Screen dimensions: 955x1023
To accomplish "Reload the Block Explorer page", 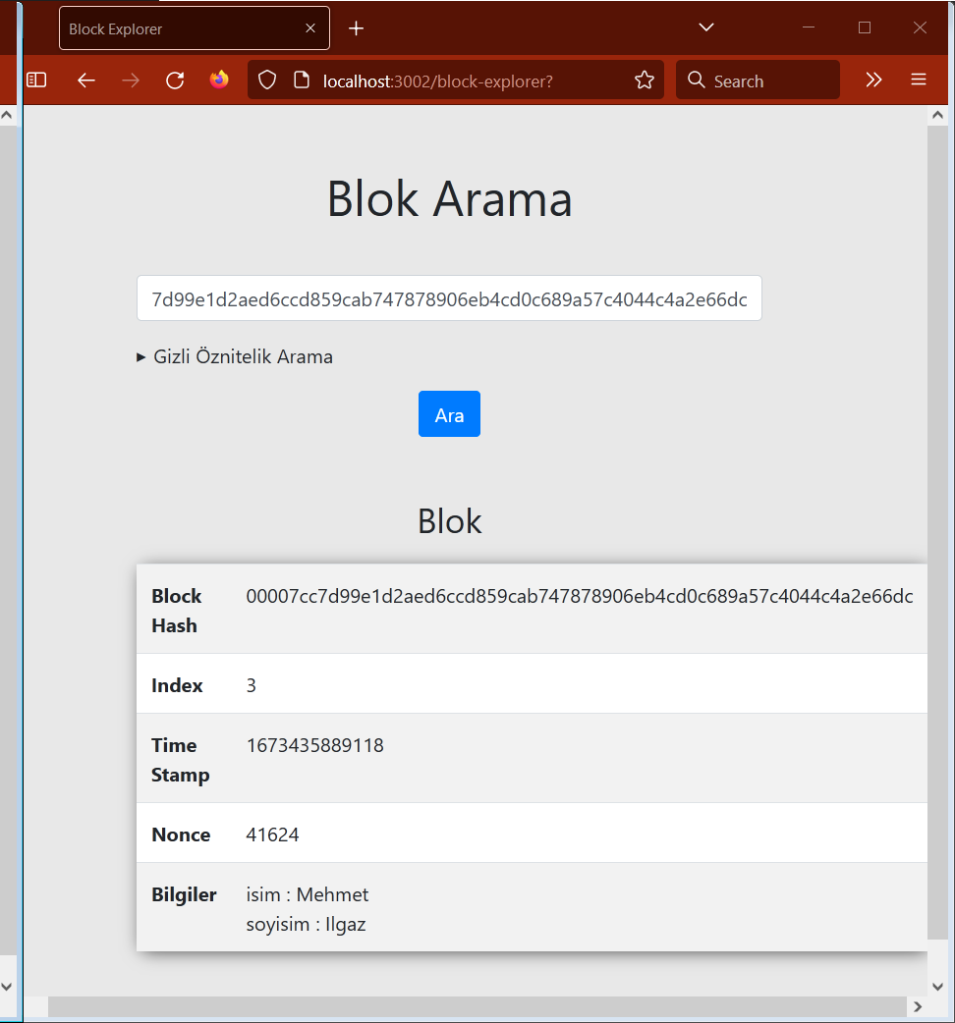I will 175,81.
